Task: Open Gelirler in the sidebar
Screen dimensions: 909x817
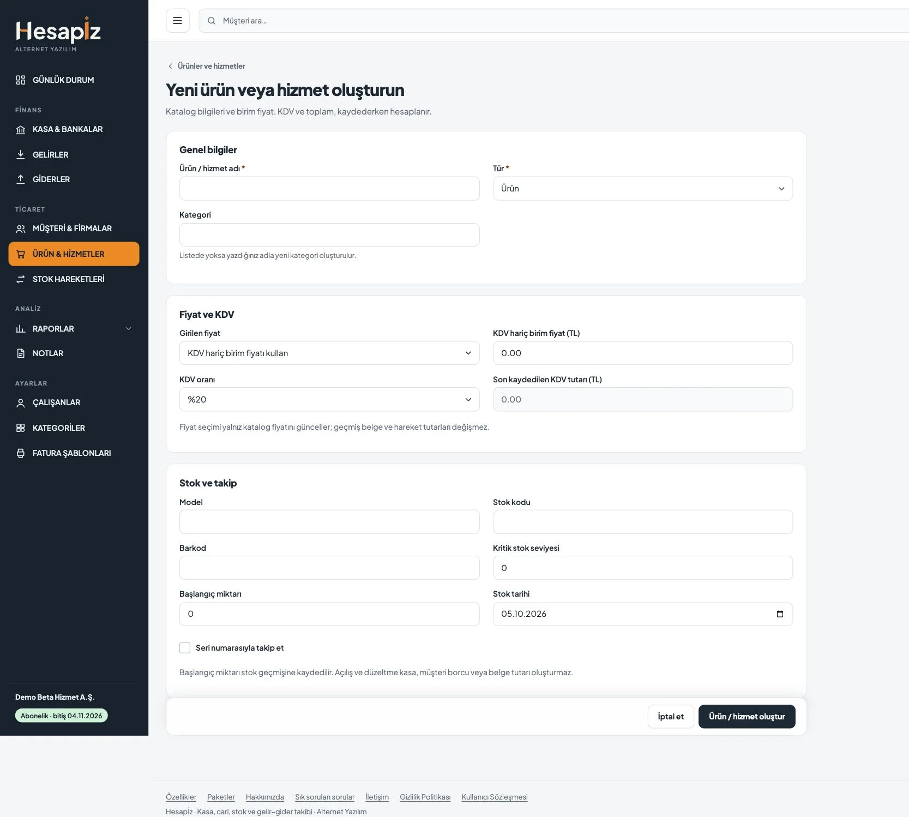Action: pos(74,155)
